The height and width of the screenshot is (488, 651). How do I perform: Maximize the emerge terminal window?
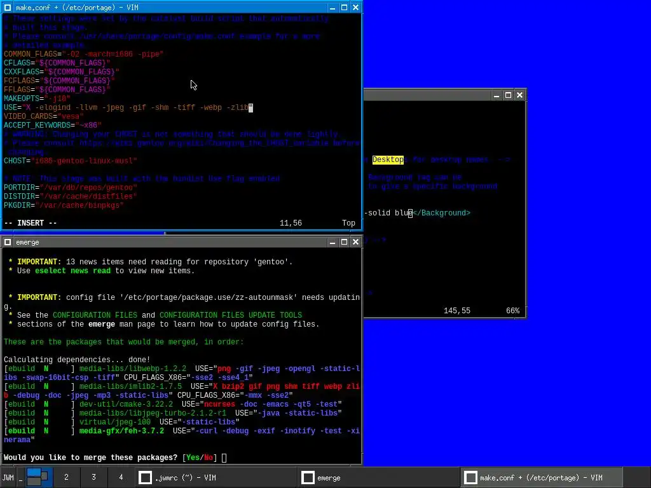(344, 242)
